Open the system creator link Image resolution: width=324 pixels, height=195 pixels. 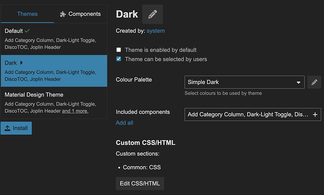(155, 31)
